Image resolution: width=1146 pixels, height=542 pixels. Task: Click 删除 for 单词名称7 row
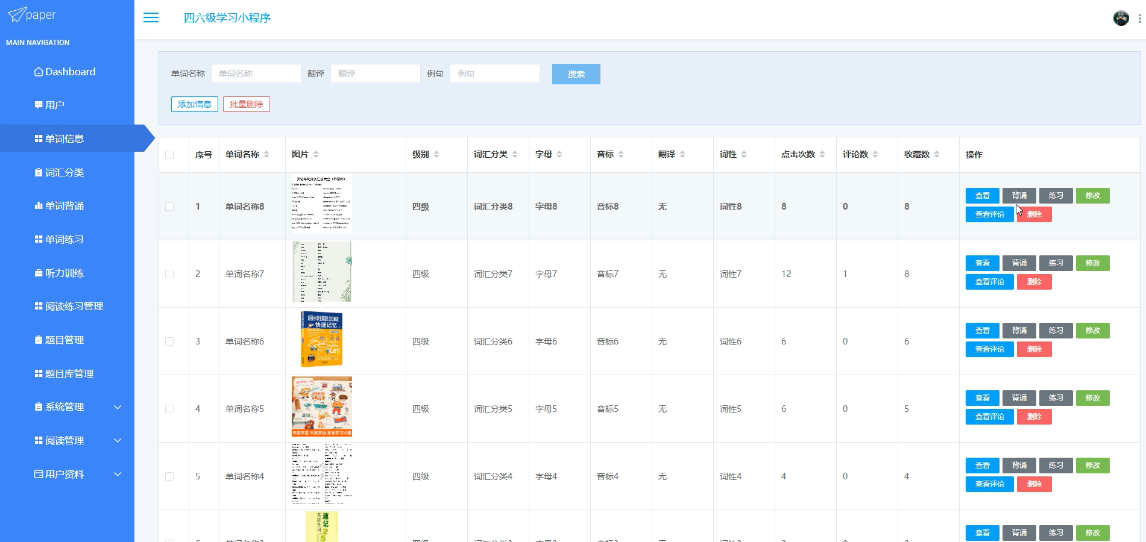pyautogui.click(x=1034, y=282)
